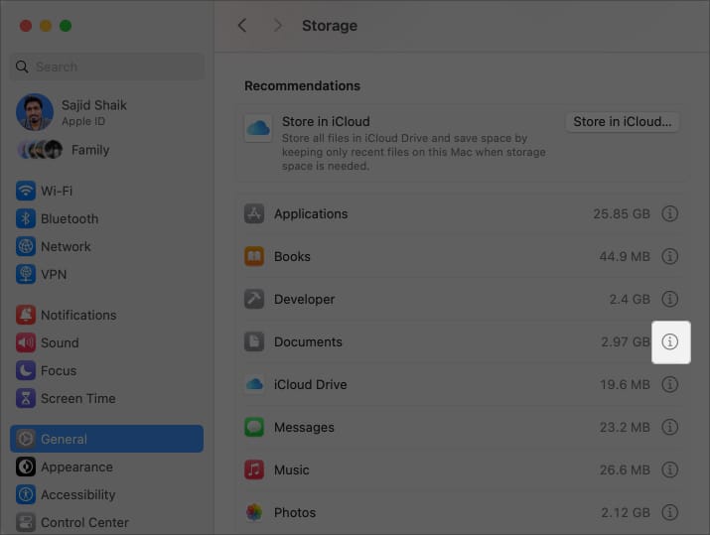
Task: Click the Appearance sidebar icon
Action: point(26,467)
